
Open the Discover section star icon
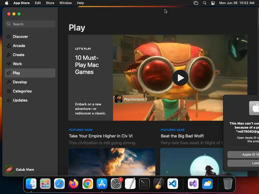point(9,36)
